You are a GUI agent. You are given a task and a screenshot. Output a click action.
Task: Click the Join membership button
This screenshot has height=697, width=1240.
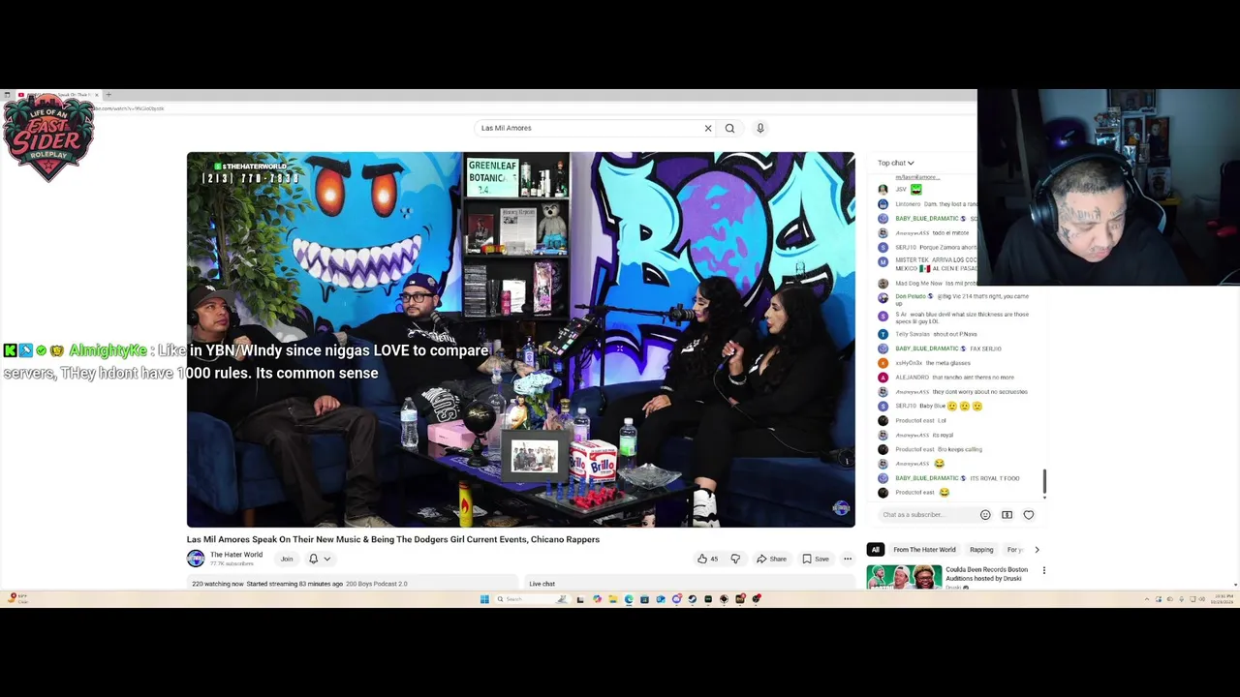[287, 559]
